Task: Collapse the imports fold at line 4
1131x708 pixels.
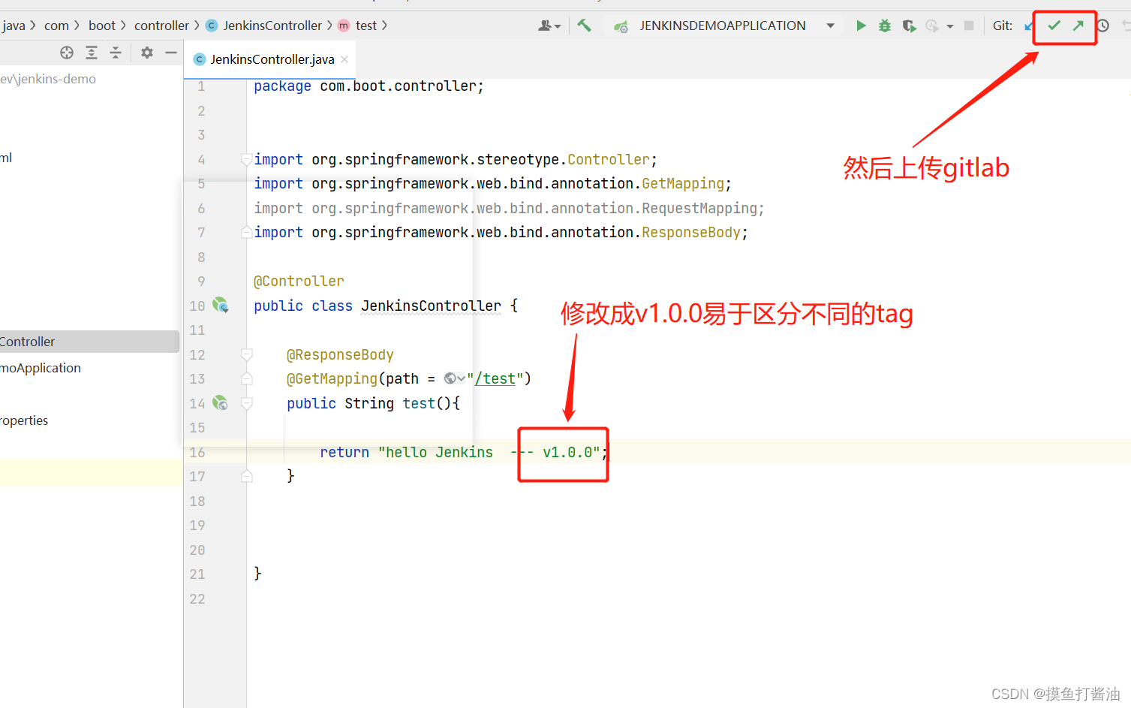Action: click(246, 159)
